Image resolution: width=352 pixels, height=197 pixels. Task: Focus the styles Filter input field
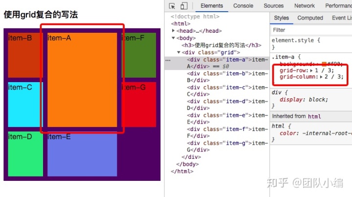point(311,30)
